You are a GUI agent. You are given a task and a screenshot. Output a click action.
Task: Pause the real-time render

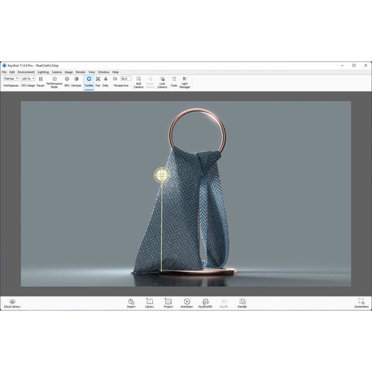coord(41,79)
